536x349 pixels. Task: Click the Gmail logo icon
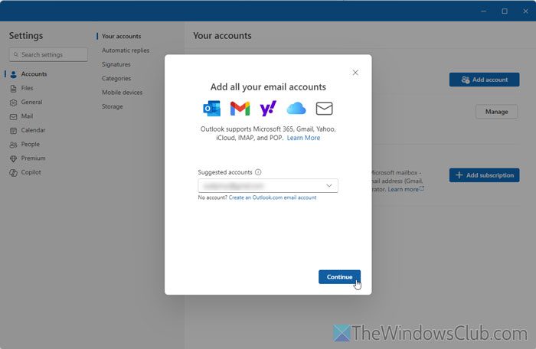(x=240, y=109)
